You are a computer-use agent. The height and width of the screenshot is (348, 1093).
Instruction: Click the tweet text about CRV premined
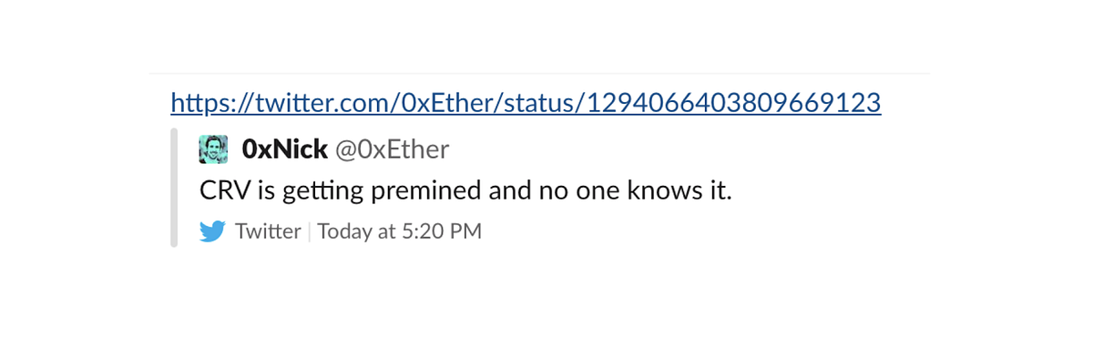pos(465,191)
